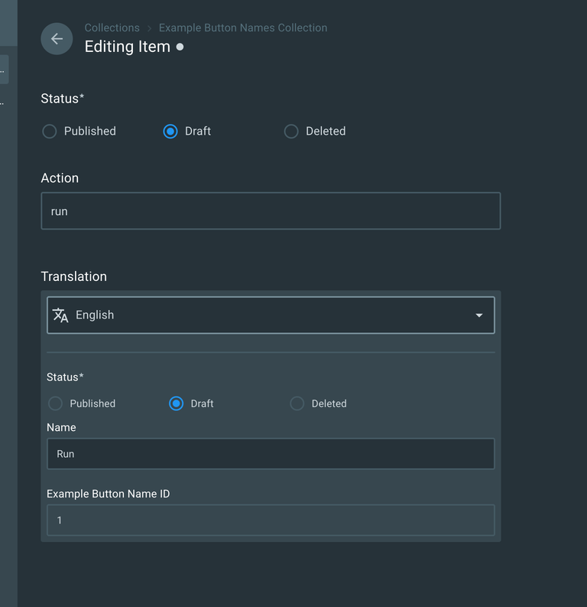Go to Collections breadcrumb
This screenshot has width=587, height=607.
tap(112, 28)
